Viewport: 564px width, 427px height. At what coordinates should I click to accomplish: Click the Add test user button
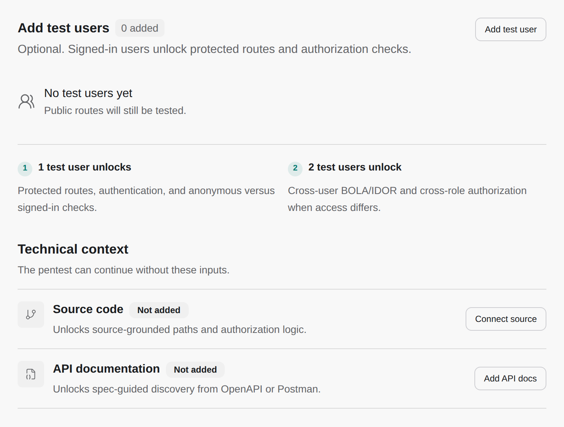click(510, 29)
